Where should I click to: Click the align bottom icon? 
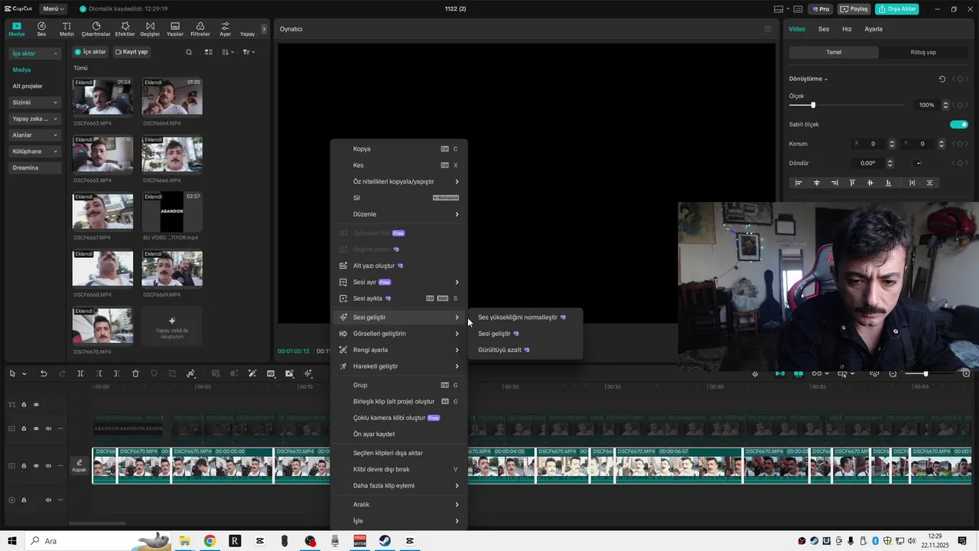tap(888, 183)
